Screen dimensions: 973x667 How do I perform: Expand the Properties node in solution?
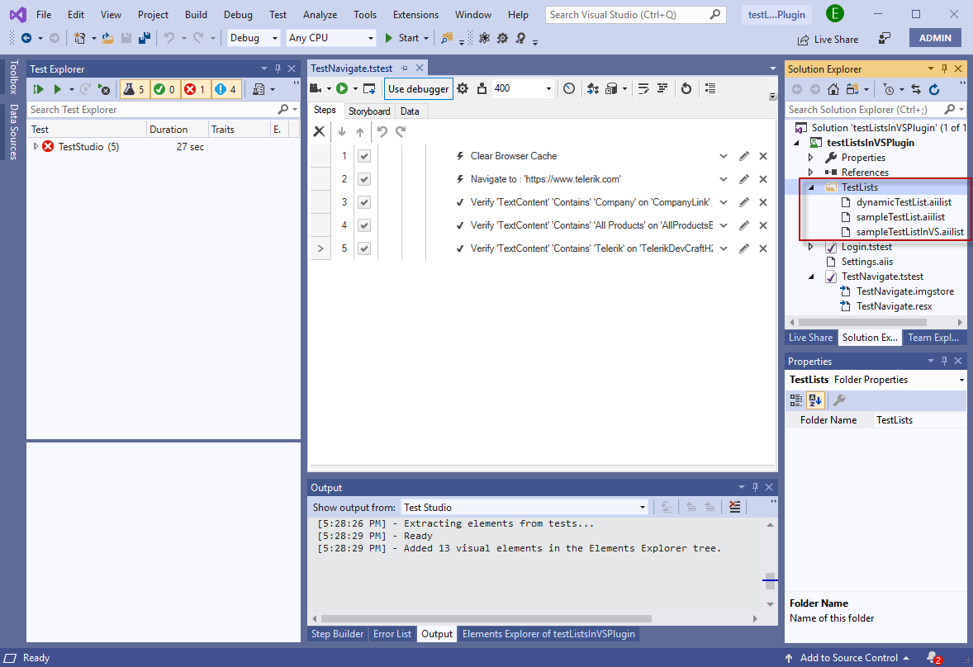point(811,158)
